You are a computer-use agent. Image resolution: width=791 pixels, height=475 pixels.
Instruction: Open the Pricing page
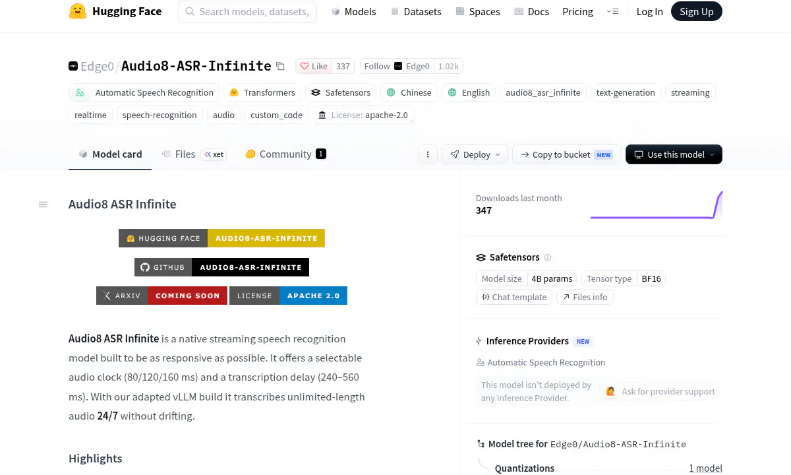click(577, 11)
